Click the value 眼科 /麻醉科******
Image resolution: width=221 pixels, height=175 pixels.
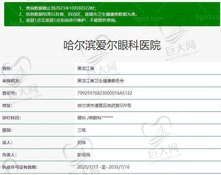[x=95, y=118]
